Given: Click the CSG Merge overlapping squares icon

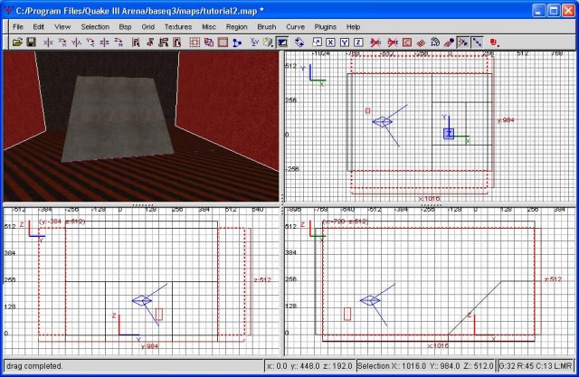Looking at the screenshot, I should (209, 42).
